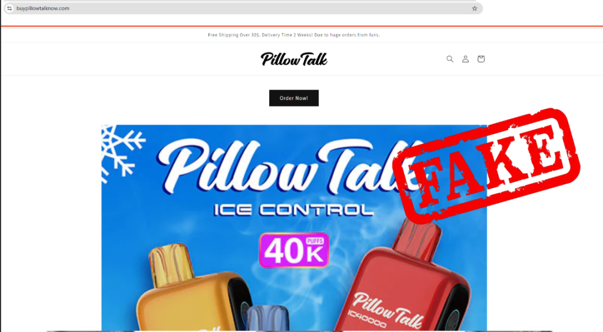The height and width of the screenshot is (332, 603).
Task: Click the Free Shipping announcement text
Action: pos(294,35)
